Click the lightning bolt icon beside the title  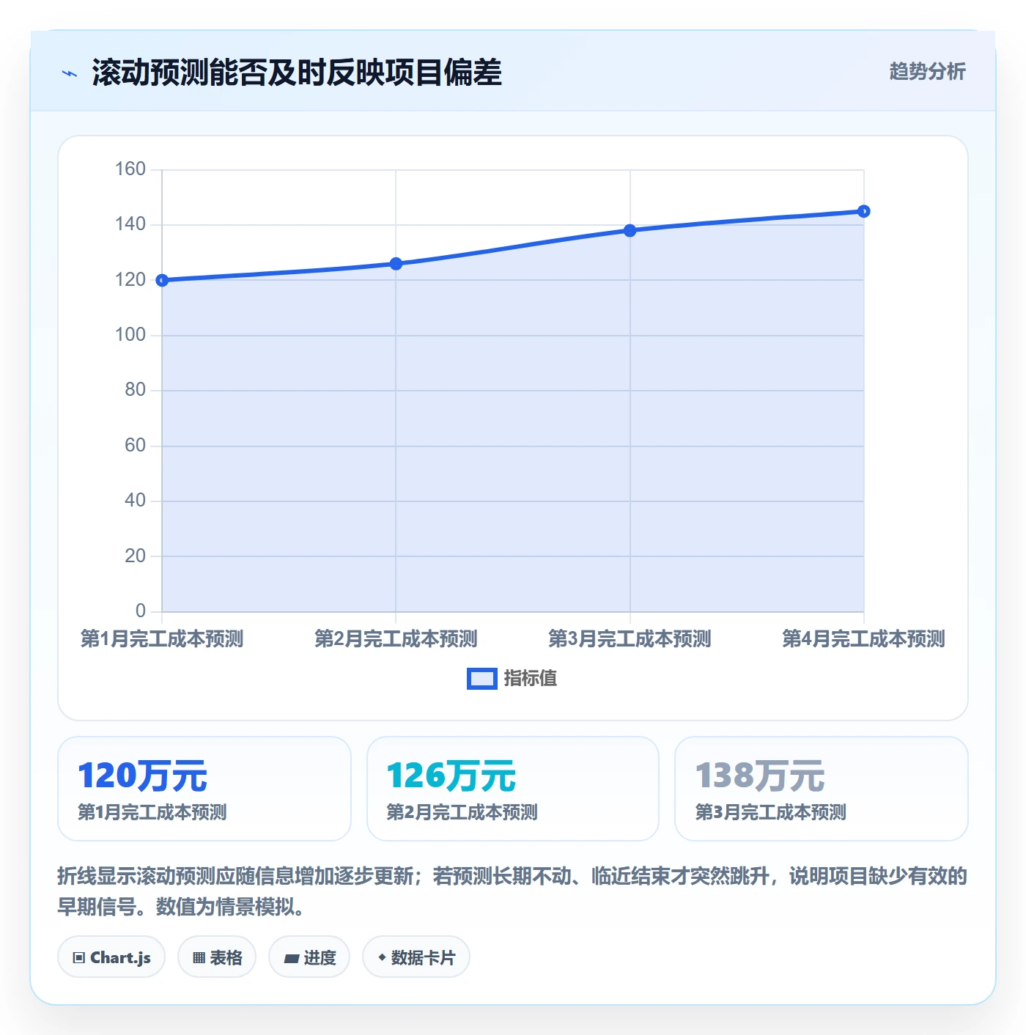pos(70,73)
